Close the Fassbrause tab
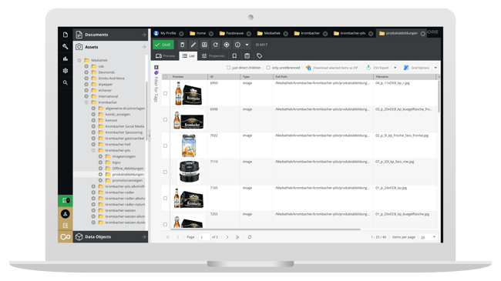Image resolution: width=501 pixels, height=281 pixels. (249, 34)
